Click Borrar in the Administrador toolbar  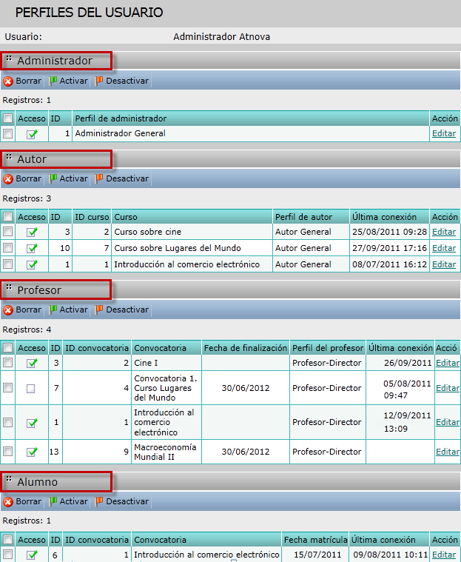point(22,81)
